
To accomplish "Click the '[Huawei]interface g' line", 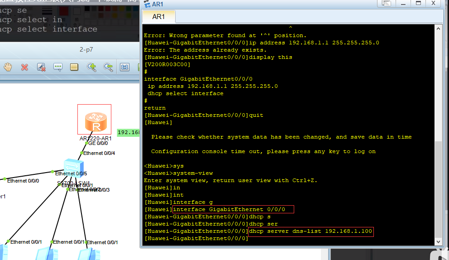I will point(178,202).
